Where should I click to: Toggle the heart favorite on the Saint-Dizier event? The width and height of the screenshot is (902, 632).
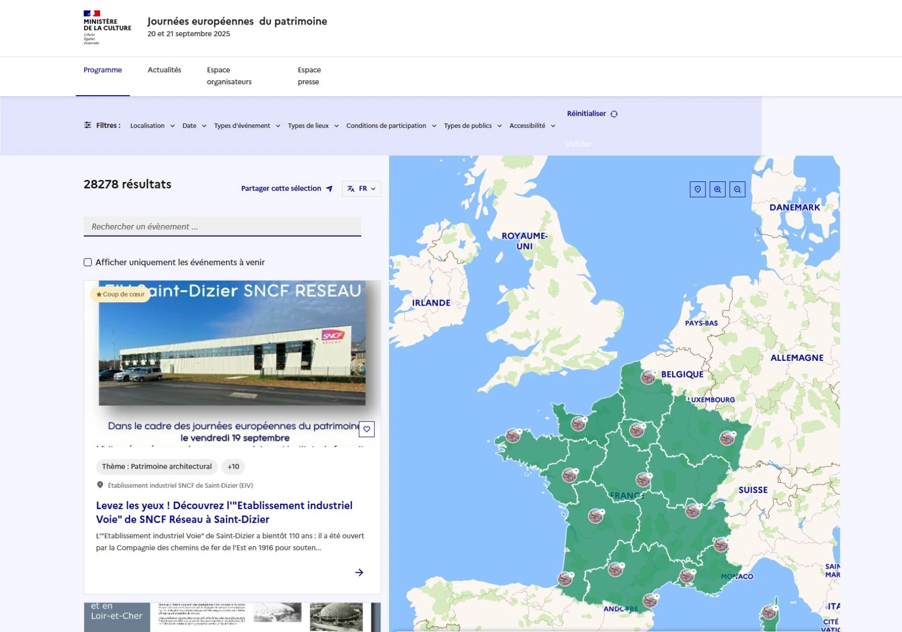point(367,429)
